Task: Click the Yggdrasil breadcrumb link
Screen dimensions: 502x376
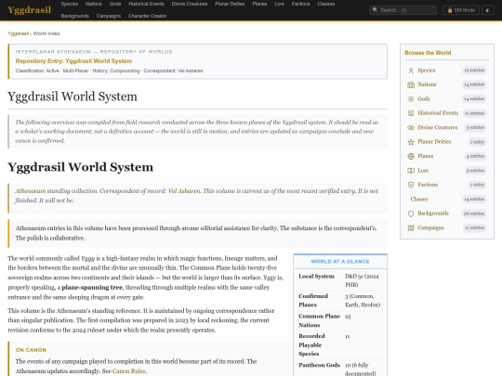Action: coord(19,33)
